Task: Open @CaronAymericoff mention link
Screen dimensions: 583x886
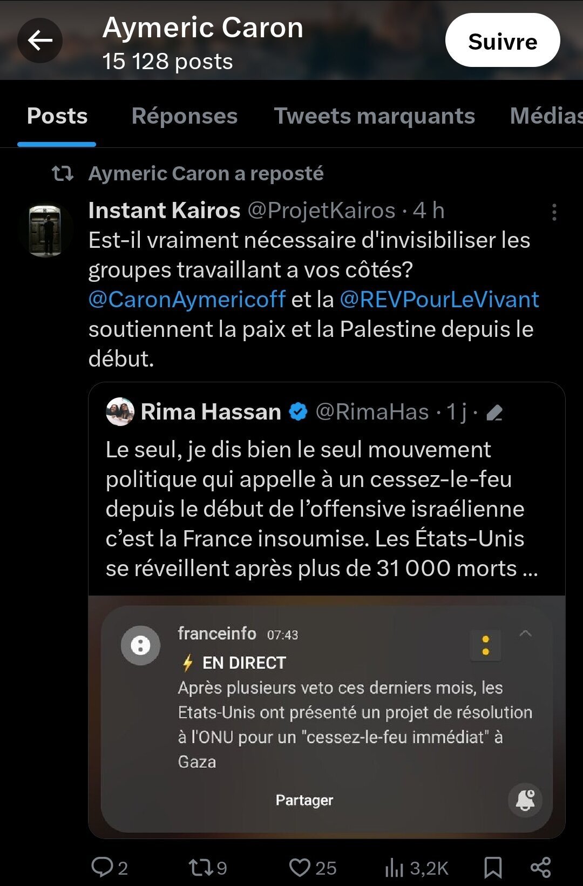Action: click(x=187, y=299)
